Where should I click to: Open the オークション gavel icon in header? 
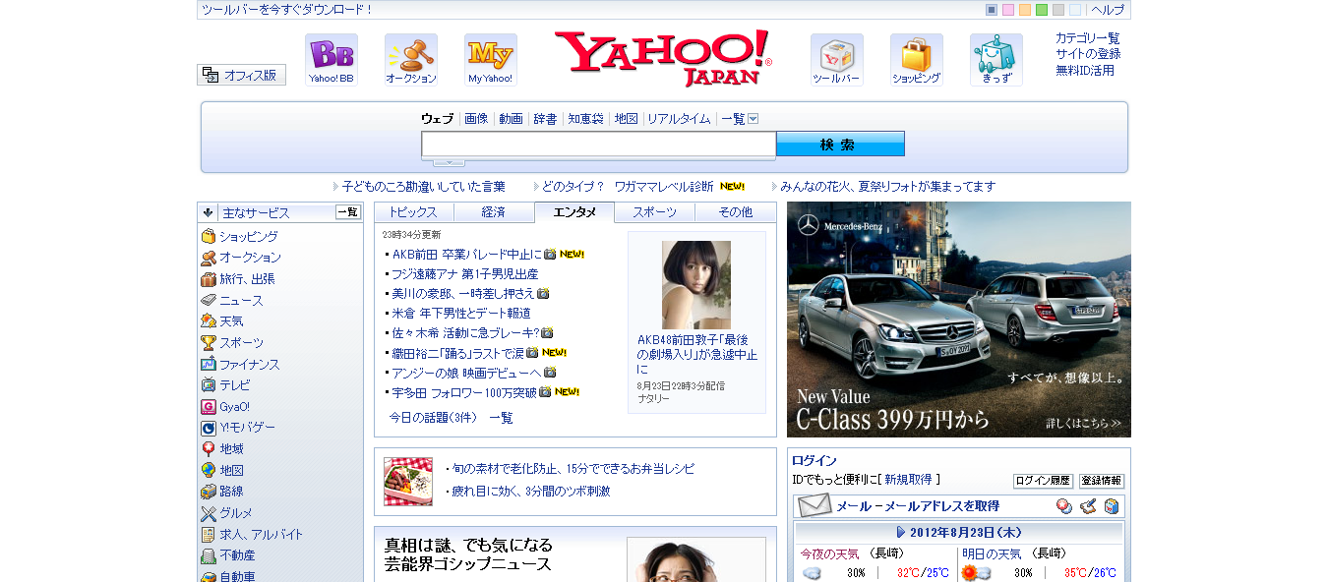[411, 60]
